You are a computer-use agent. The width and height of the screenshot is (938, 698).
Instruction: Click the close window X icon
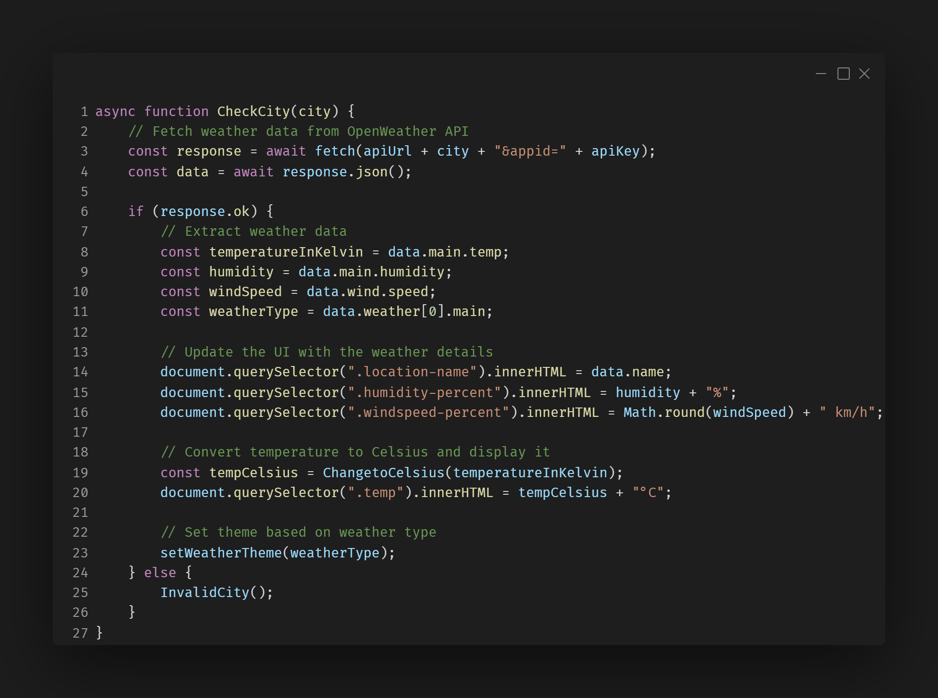(864, 74)
